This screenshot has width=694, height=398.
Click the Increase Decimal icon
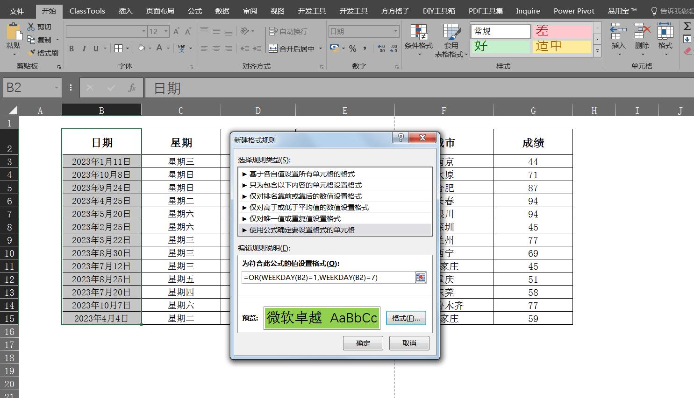tap(381, 48)
